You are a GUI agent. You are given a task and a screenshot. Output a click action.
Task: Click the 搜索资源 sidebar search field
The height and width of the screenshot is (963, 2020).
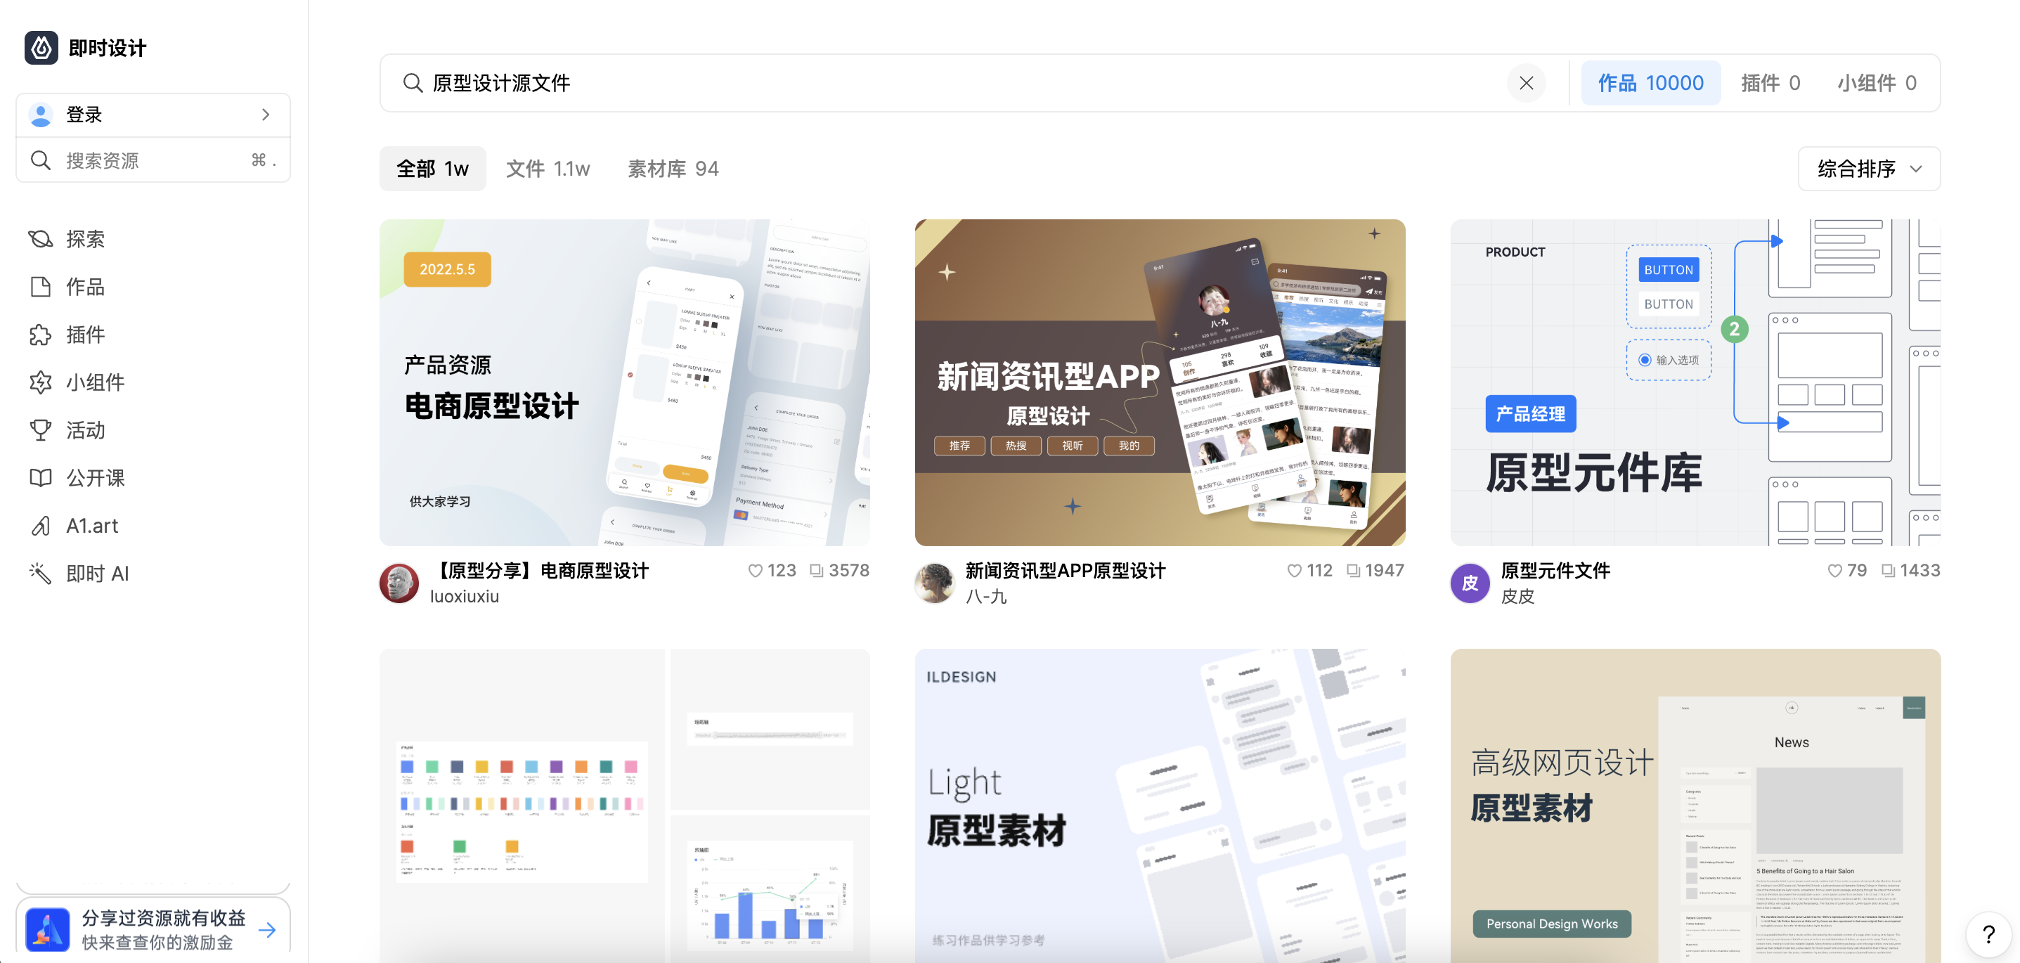(x=153, y=160)
